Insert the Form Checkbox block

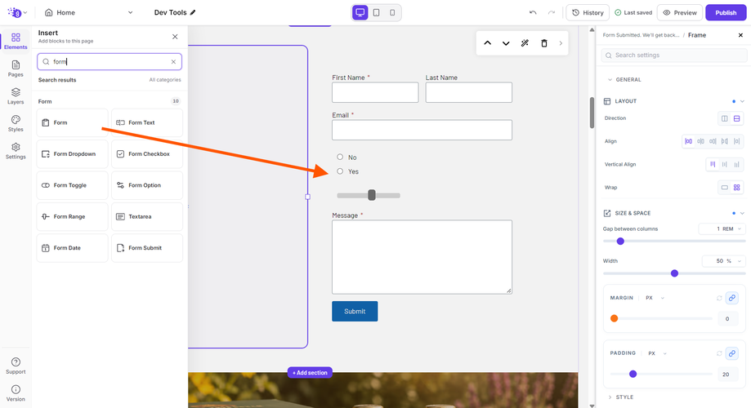coord(147,154)
